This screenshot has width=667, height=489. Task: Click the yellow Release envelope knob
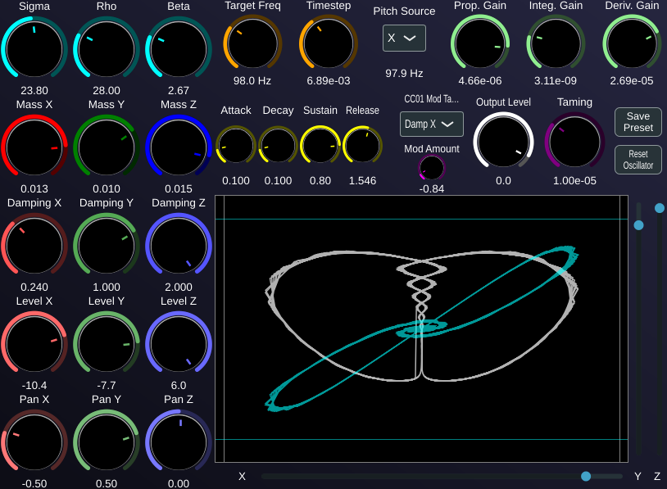click(x=362, y=146)
